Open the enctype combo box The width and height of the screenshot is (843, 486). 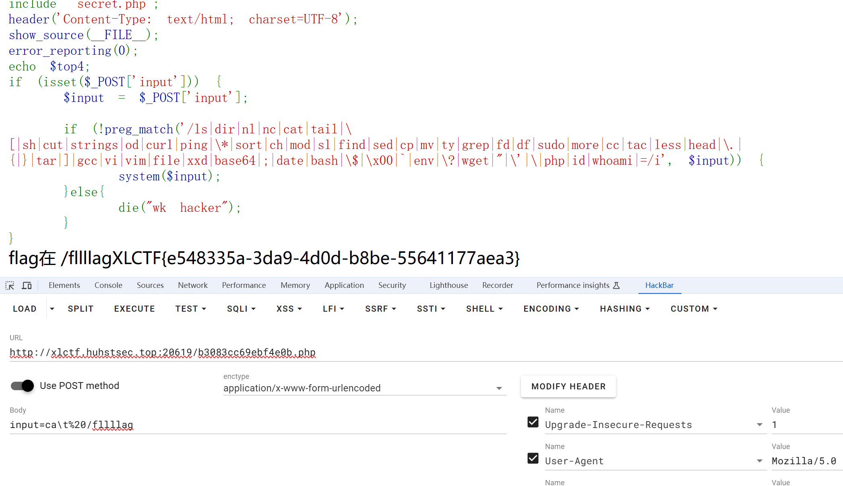pyautogui.click(x=364, y=388)
